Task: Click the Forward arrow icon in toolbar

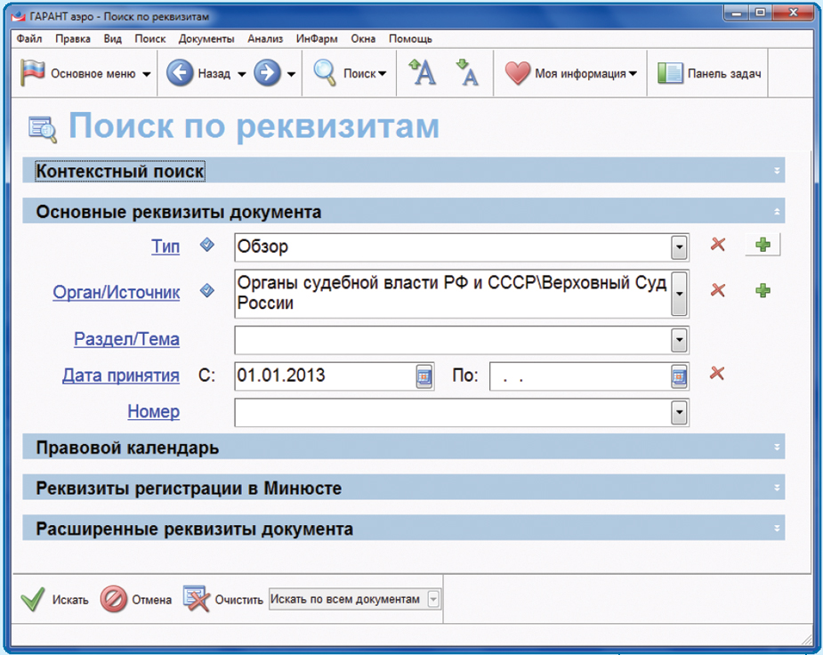Action: 267,74
